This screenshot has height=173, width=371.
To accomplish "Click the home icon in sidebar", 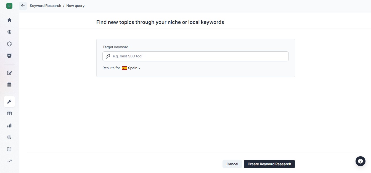I will point(9,20).
